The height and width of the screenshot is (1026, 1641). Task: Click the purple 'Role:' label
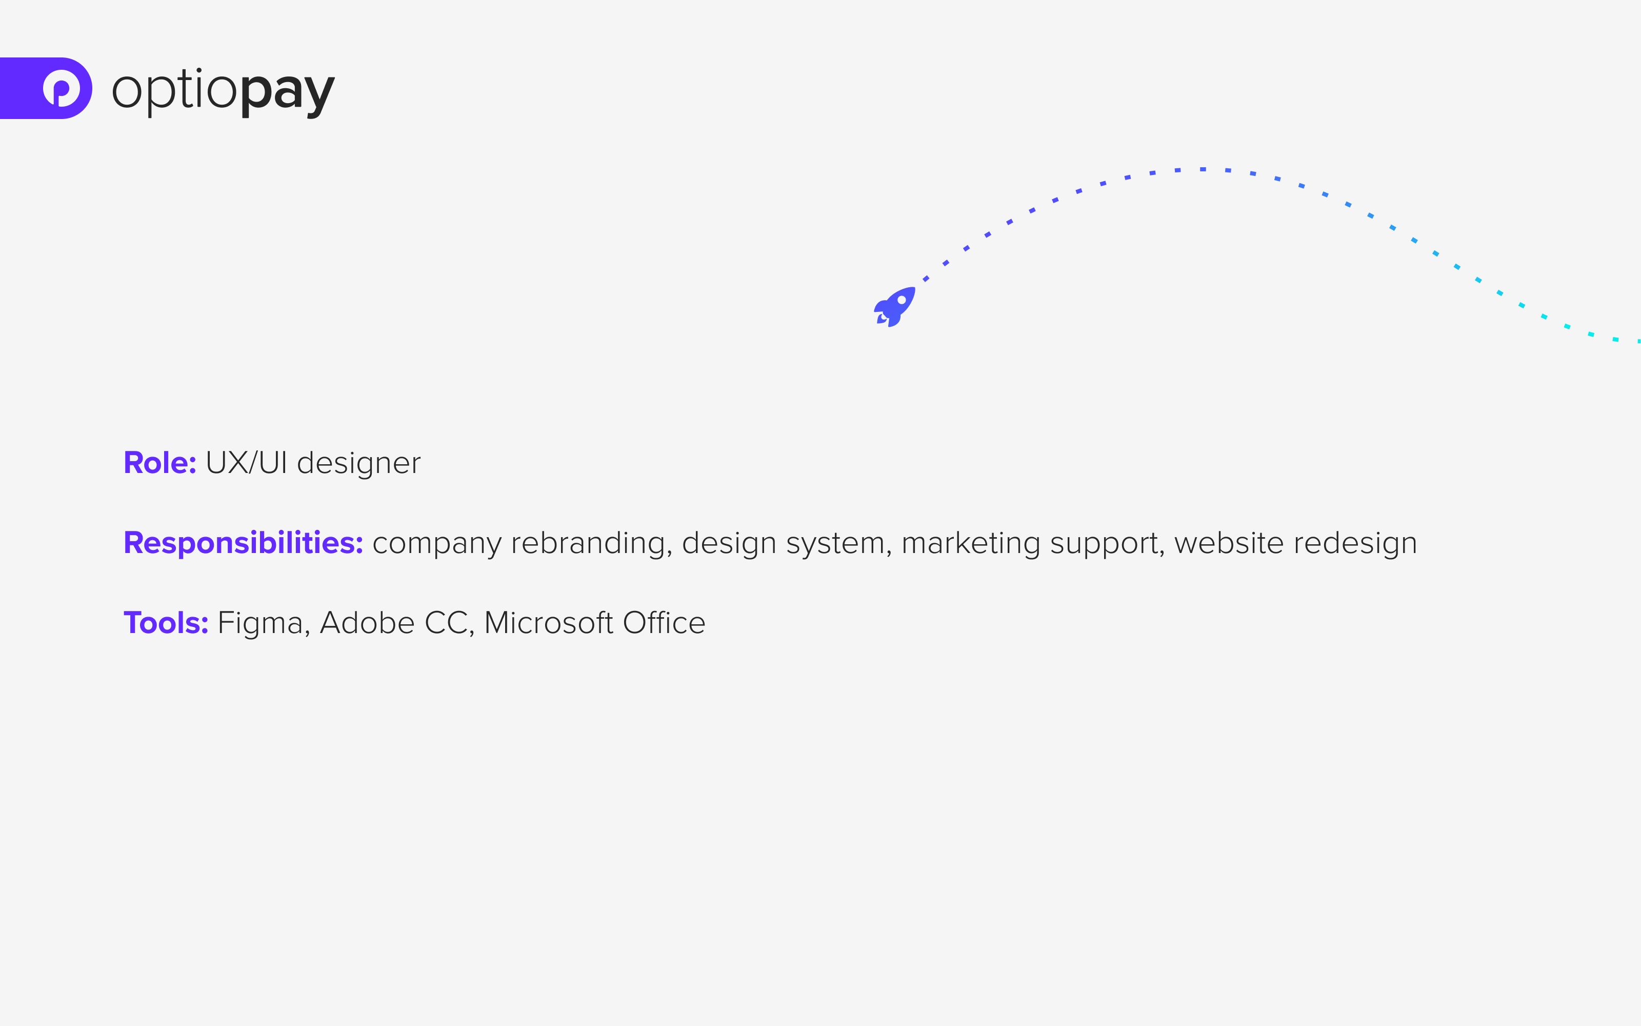tap(160, 463)
